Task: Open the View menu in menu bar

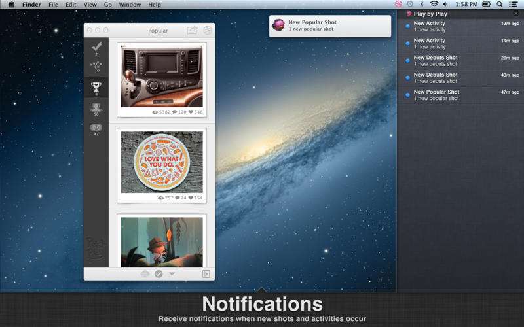Action: click(90, 5)
